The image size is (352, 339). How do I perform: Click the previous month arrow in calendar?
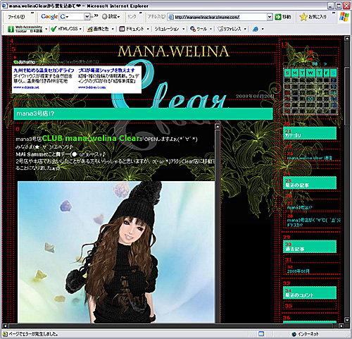pos(294,64)
